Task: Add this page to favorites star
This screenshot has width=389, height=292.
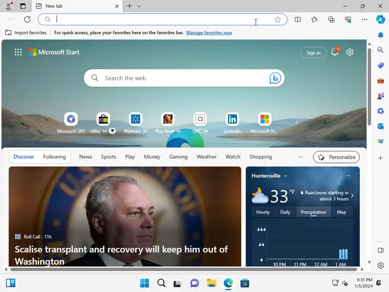Action: pyautogui.click(x=278, y=19)
